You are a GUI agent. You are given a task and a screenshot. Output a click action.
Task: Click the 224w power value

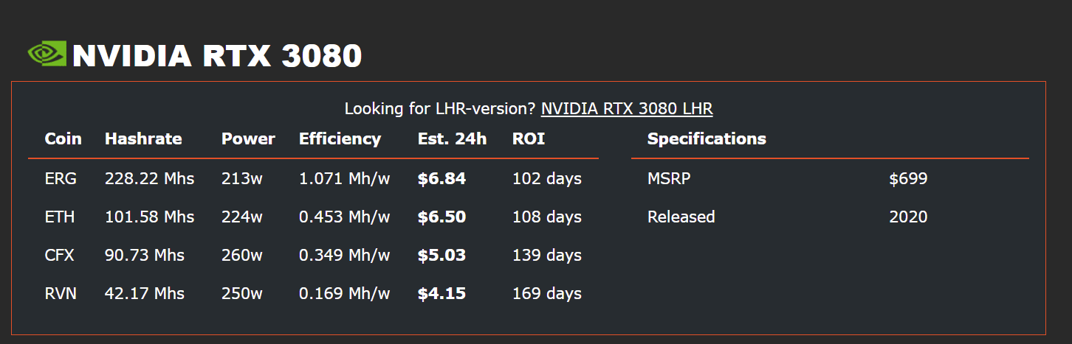coord(242,217)
